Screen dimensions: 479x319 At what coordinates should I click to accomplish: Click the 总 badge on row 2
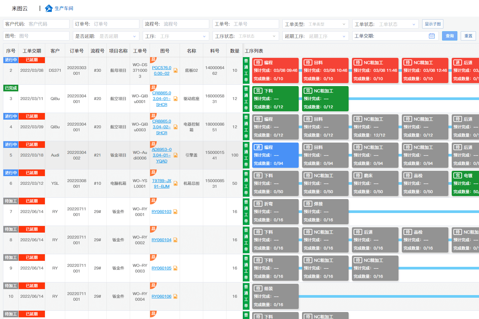[153, 60]
